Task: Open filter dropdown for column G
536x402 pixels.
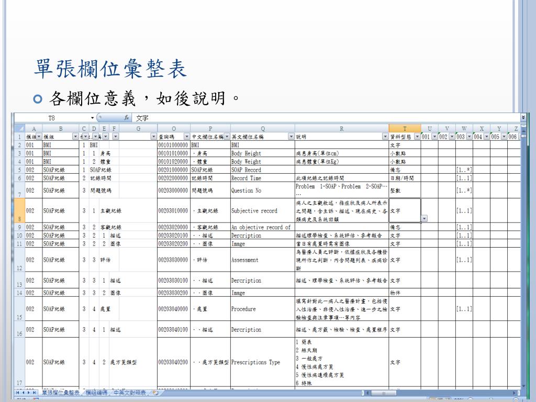Action: pos(154,137)
